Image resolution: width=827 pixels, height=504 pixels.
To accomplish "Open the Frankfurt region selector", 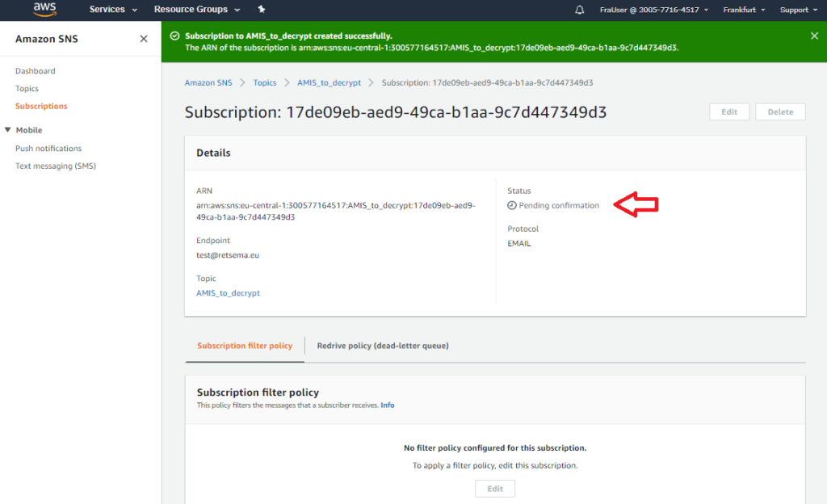I will (x=742, y=10).
